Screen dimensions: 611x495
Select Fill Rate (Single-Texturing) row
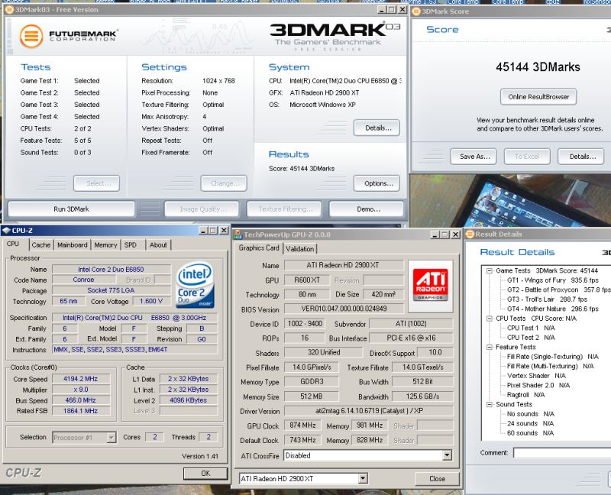click(x=552, y=357)
